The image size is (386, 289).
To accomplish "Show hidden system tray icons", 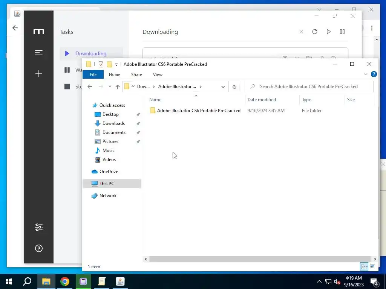I will tap(319, 281).
